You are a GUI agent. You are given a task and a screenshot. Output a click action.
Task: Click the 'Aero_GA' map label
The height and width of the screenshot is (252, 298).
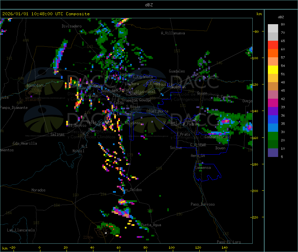[x=198, y=156]
